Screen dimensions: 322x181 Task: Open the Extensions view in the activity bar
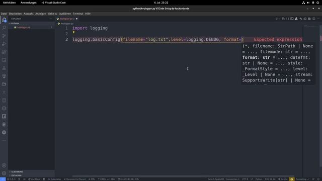[x=4, y=52]
